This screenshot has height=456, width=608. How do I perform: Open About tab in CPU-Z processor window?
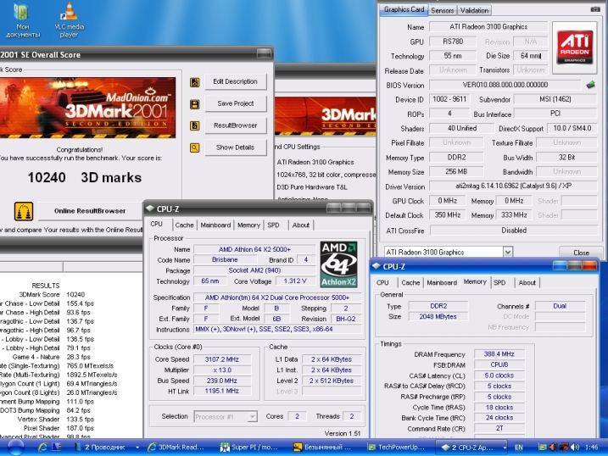click(301, 225)
